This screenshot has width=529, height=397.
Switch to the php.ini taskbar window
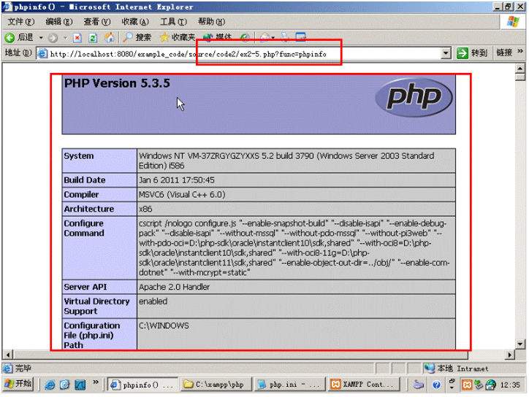coord(289,384)
